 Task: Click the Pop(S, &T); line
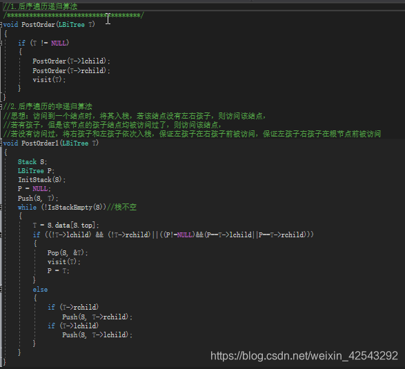coord(68,253)
